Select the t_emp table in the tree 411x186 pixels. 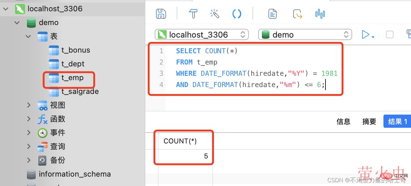[x=72, y=78]
